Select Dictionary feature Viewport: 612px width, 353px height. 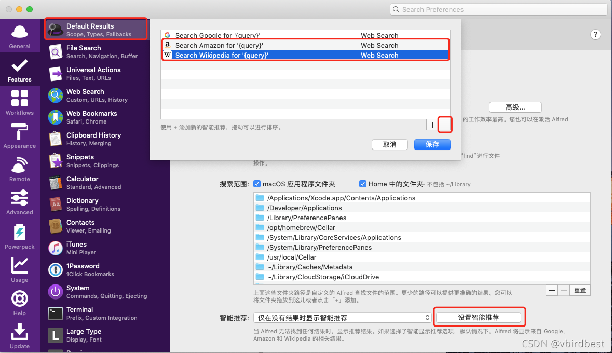[106, 204]
